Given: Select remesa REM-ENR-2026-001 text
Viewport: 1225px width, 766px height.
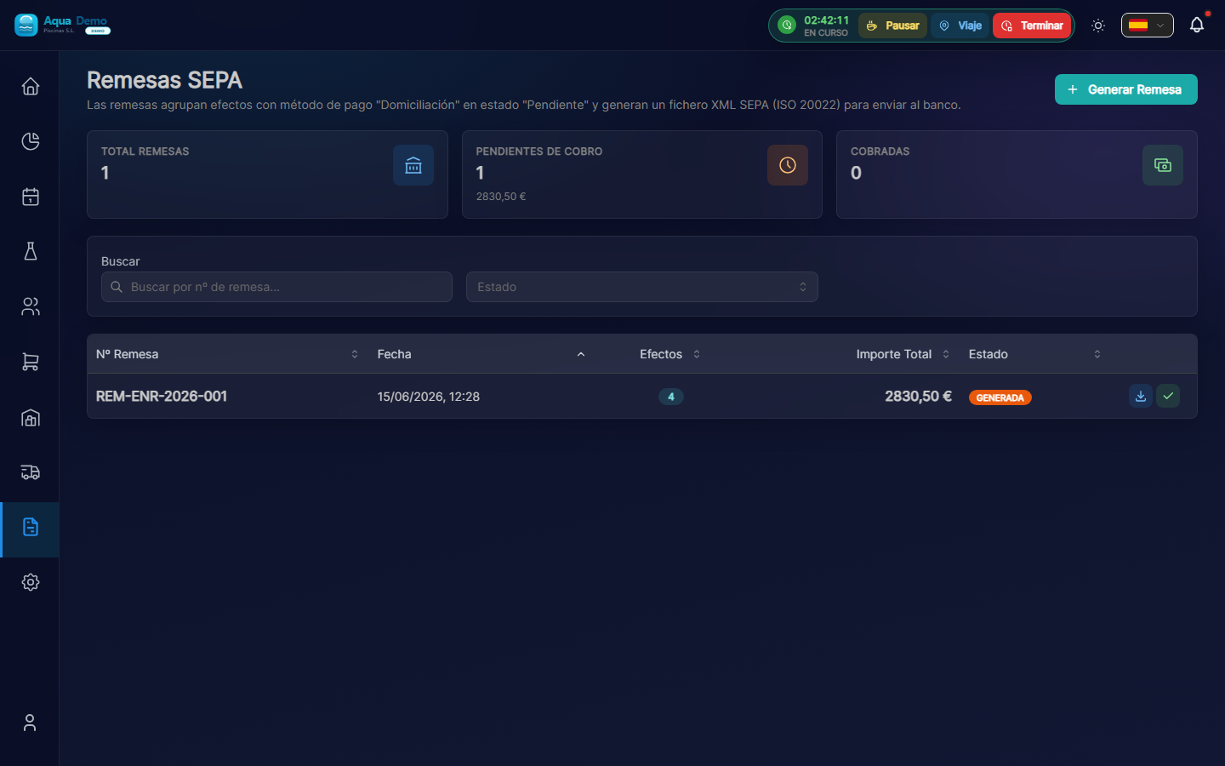Looking at the screenshot, I should pos(162,396).
